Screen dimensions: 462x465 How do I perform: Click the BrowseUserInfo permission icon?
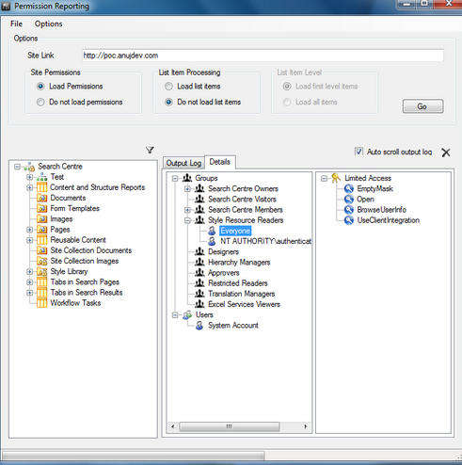(x=349, y=210)
